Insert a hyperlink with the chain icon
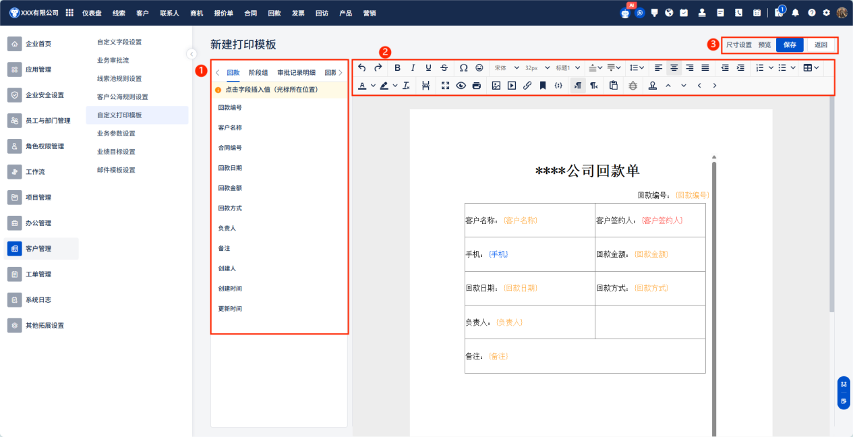 click(527, 86)
